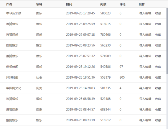Click 导入编辑 for the 中华反邪教 row
168x129 pixels.
click(x=145, y=13)
